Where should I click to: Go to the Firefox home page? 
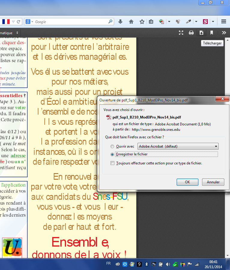[x=131, y=22]
